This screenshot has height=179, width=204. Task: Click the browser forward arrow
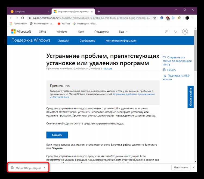(17, 18)
